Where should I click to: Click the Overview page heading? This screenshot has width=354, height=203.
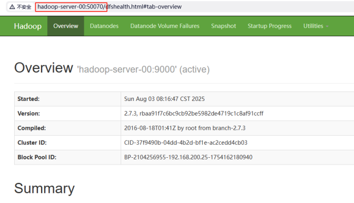44,68
